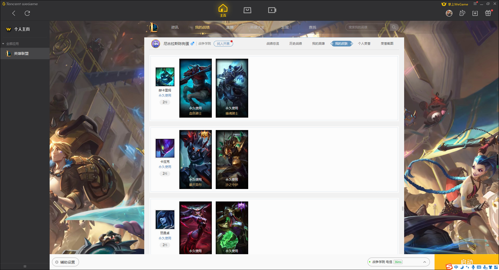Open the gift box icon
The width and height of the screenshot is (499, 270).
click(x=488, y=13)
